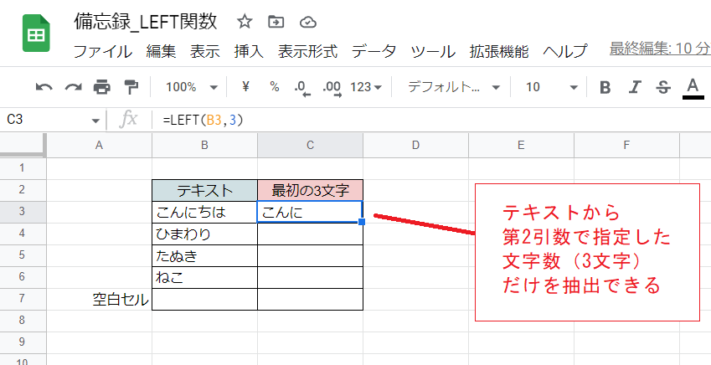Increase decimal places
Image resolution: width=711 pixels, height=365 pixels.
point(332,88)
